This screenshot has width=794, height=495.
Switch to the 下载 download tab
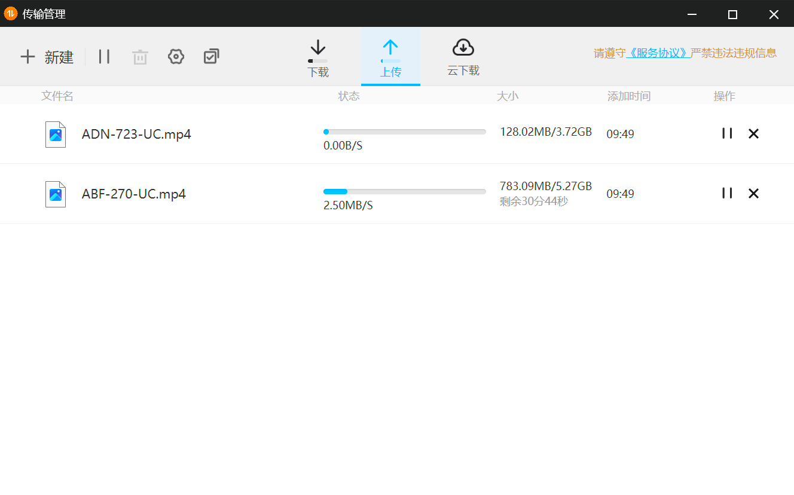click(x=318, y=58)
